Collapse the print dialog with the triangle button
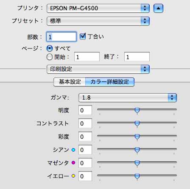The image size is (190, 189). click(x=158, y=8)
